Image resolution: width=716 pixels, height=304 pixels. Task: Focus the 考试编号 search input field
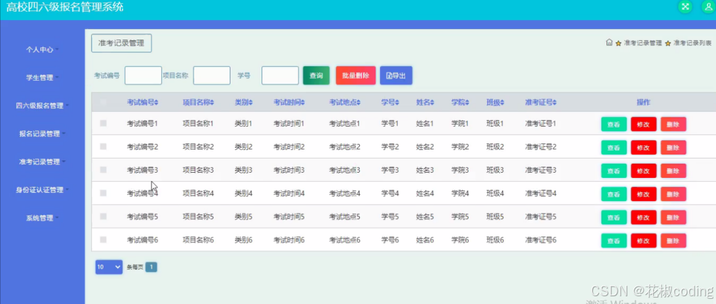point(143,76)
